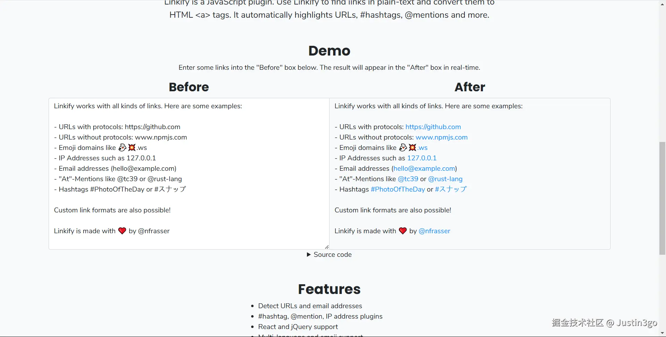
Task: Click the collision emoji in the After box
Action: point(412,148)
